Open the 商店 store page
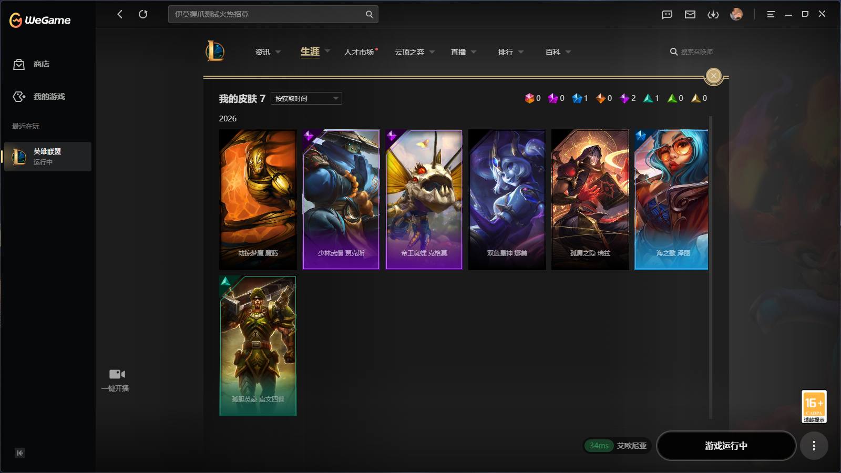 [32, 64]
